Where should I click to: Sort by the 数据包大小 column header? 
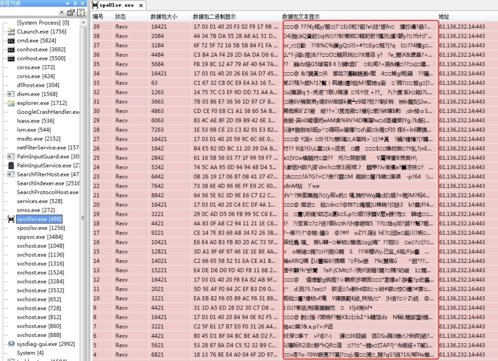pyautogui.click(x=164, y=17)
